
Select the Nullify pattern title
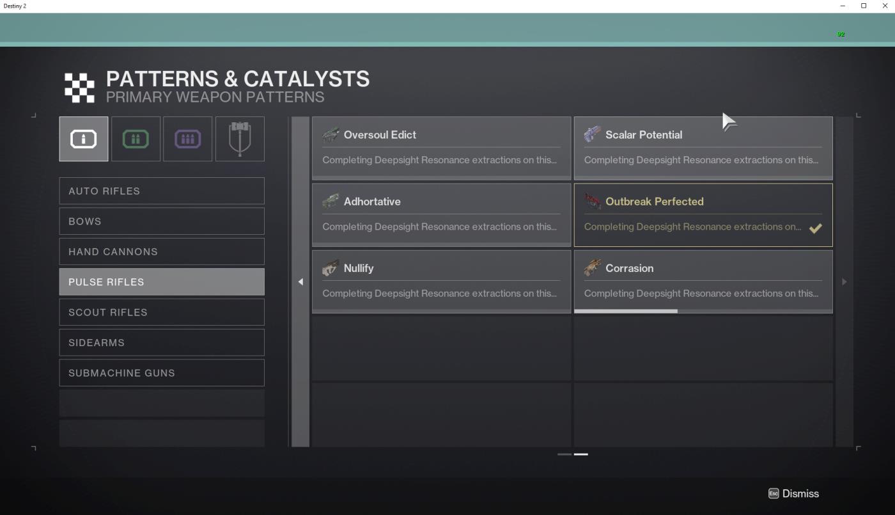pos(359,268)
